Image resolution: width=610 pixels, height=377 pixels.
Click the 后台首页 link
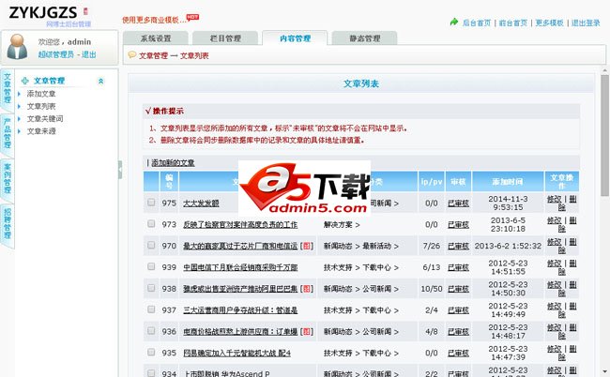[477, 23]
